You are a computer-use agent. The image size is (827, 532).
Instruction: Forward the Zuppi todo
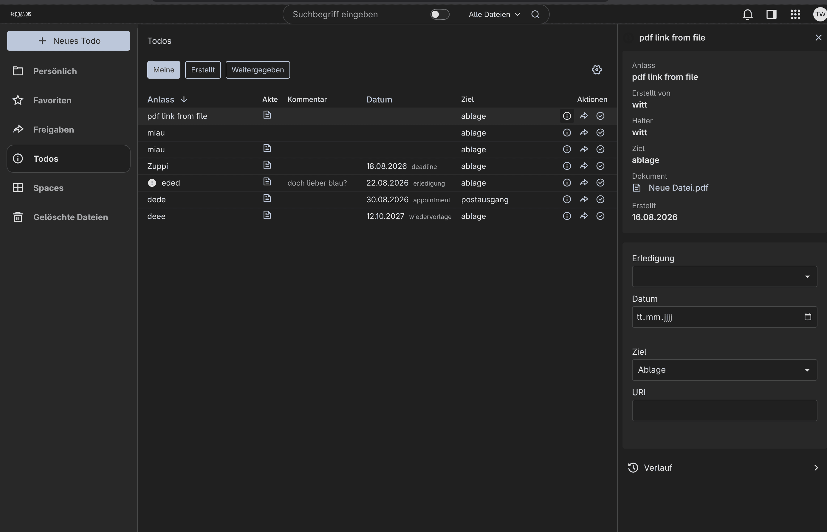pyautogui.click(x=584, y=166)
